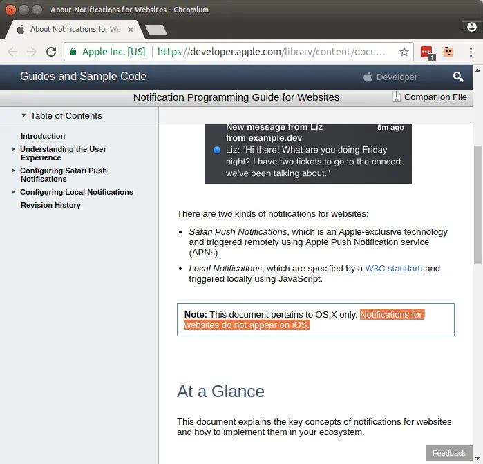
Task: Open Understanding the User Experience chapter
Action: (63, 153)
